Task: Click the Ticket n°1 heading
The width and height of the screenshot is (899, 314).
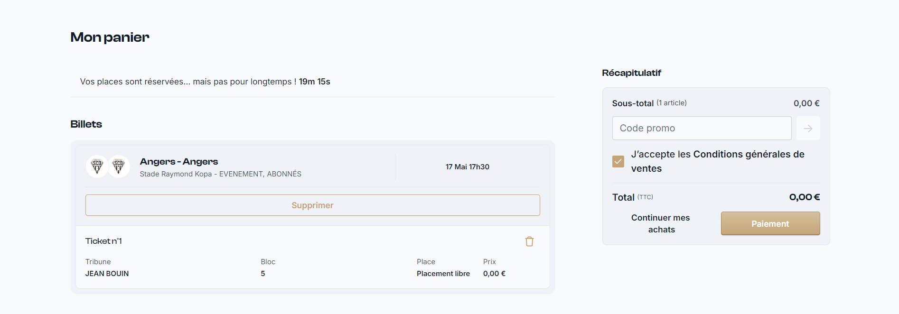Action: click(x=103, y=241)
